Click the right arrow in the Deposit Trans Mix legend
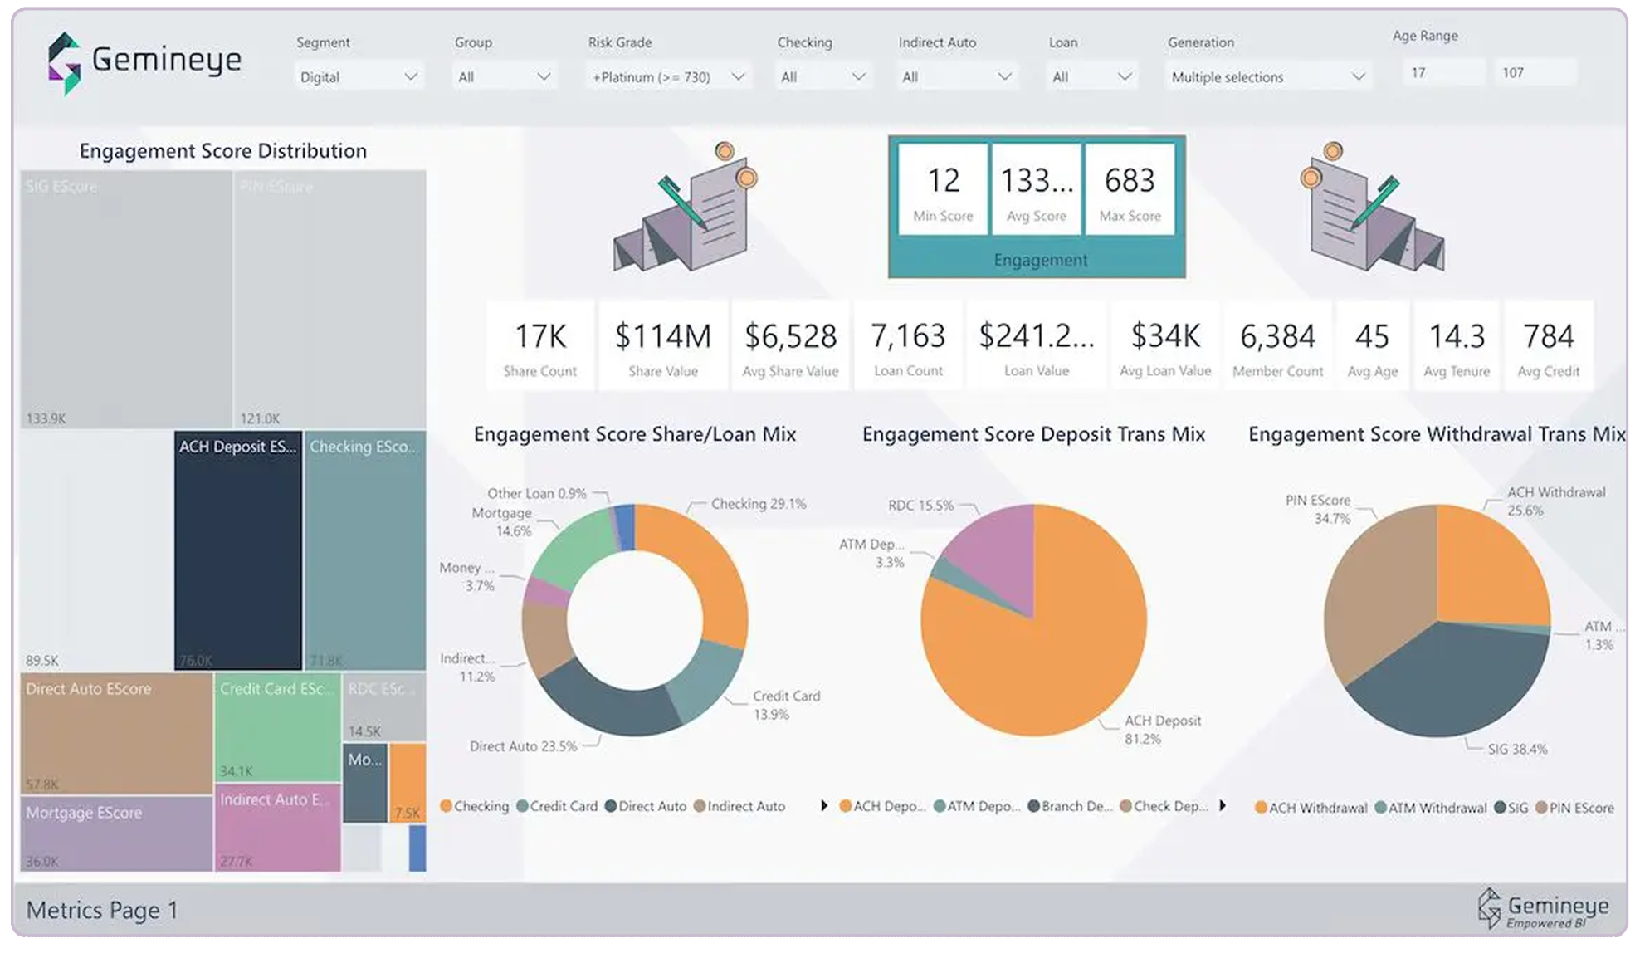Viewport: 1640px width, 953px height. (x=1223, y=806)
